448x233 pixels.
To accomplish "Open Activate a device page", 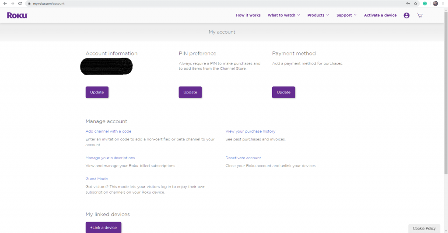I will point(380,15).
